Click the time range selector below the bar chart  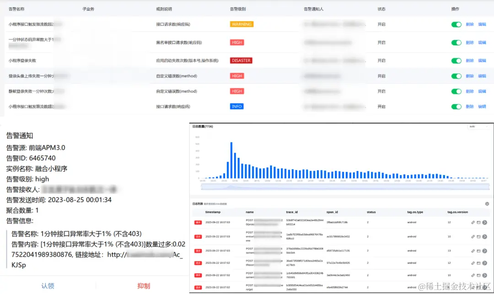click(341, 186)
